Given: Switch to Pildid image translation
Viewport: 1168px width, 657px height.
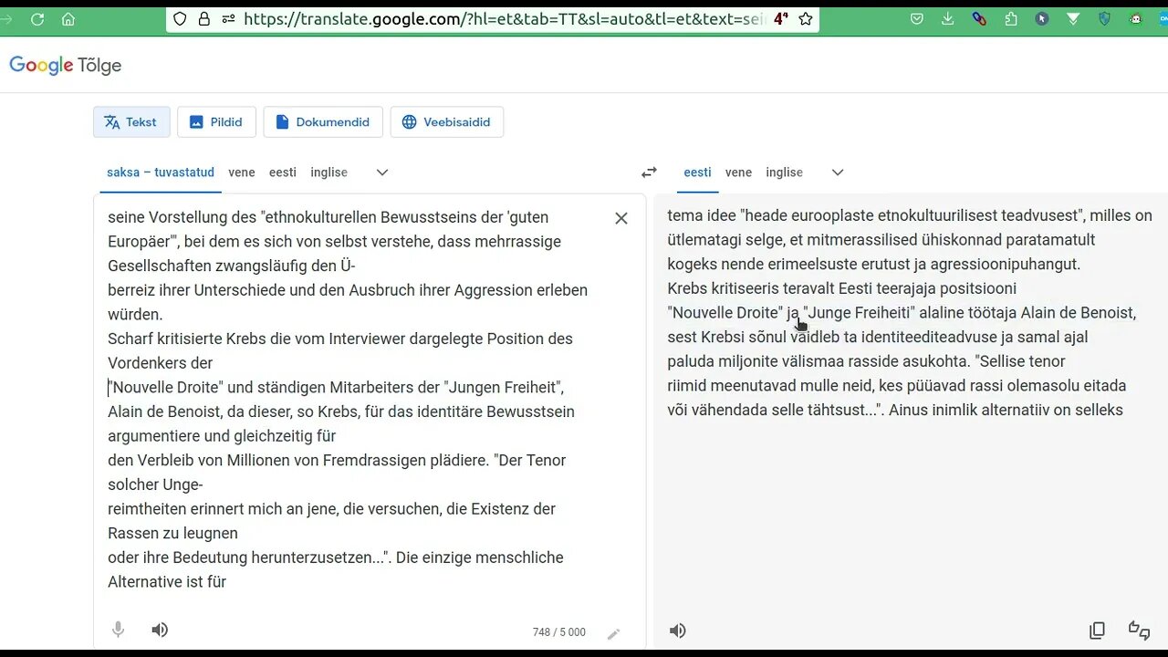Looking at the screenshot, I should (x=216, y=121).
